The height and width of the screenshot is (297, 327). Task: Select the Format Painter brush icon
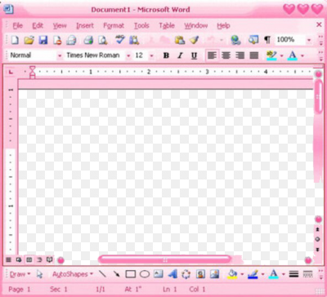tap(195, 40)
